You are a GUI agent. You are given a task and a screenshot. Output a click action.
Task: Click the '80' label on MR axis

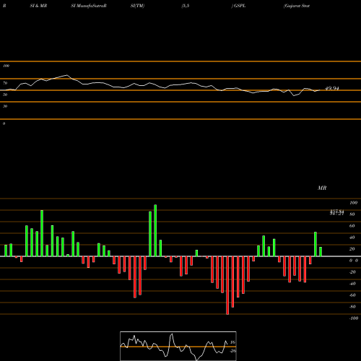coord(352,214)
